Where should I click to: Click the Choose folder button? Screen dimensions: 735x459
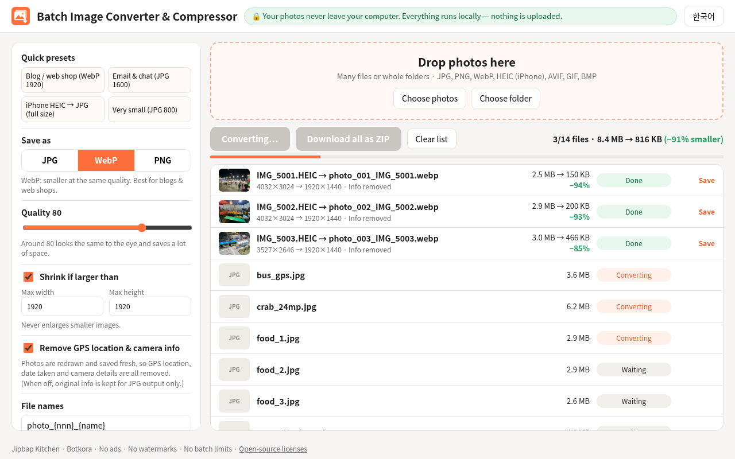pos(505,98)
